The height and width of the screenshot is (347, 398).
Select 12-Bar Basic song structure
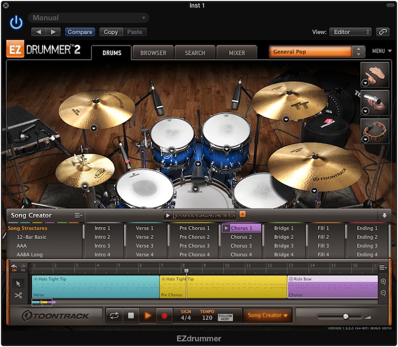(x=31, y=237)
